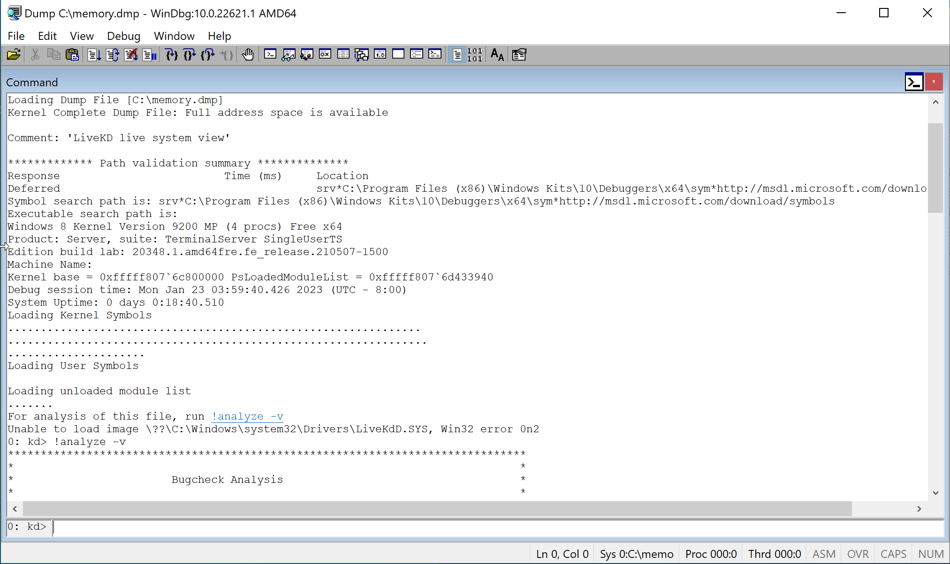Click the vertical scrollbar down arrow
Viewport: 950px width, 564px height.
click(x=935, y=492)
